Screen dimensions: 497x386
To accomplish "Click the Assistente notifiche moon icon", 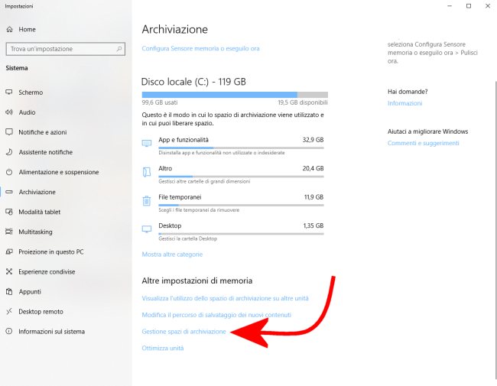I will [x=9, y=152].
